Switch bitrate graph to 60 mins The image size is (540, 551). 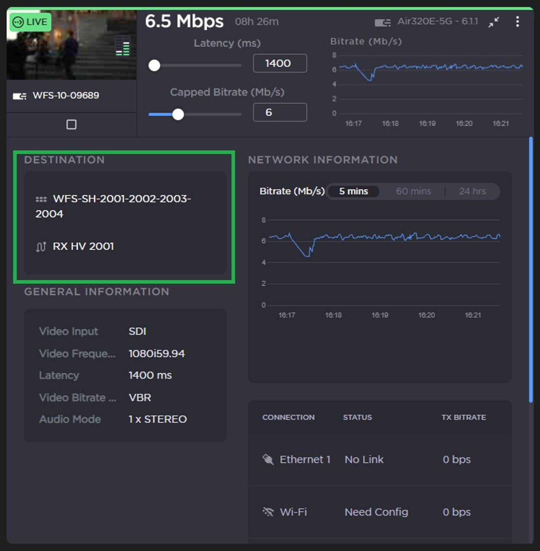click(413, 191)
